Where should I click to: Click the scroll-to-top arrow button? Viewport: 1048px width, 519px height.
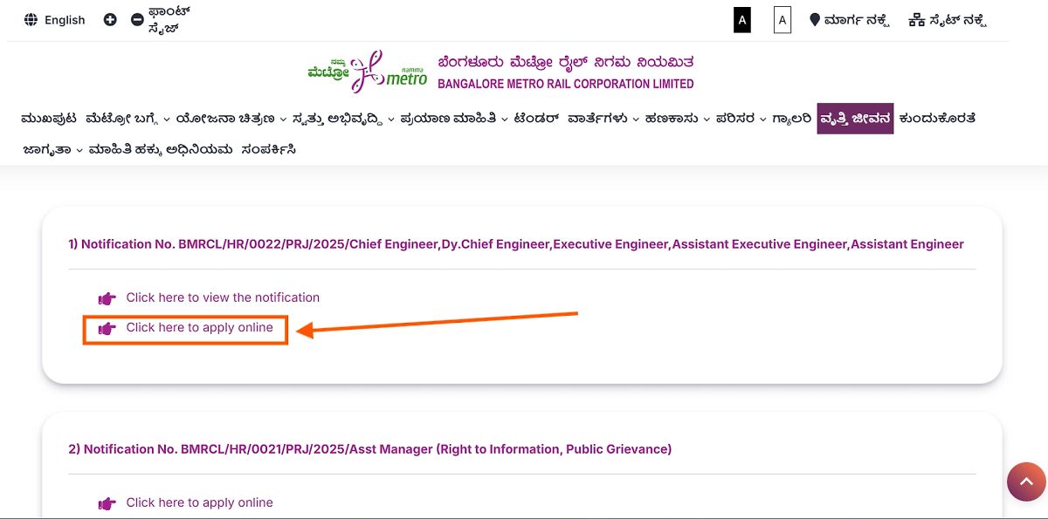(x=1026, y=481)
